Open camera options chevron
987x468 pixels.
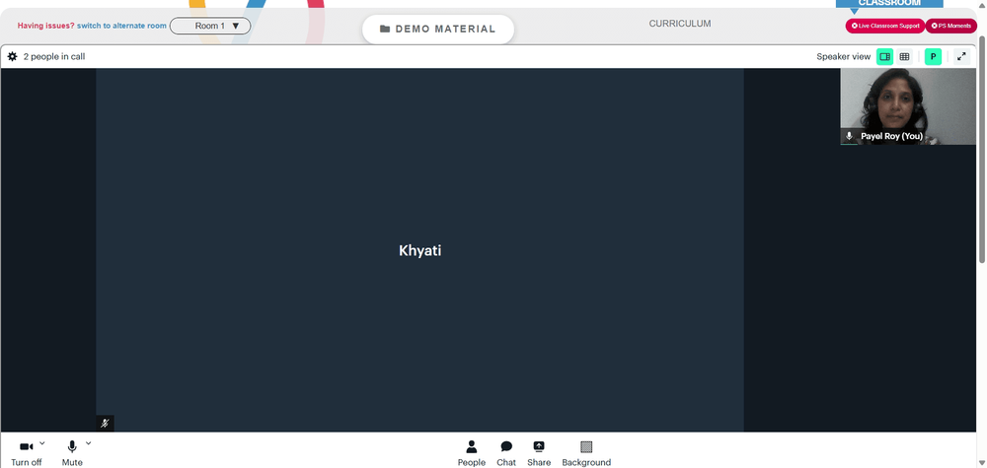[42, 442]
